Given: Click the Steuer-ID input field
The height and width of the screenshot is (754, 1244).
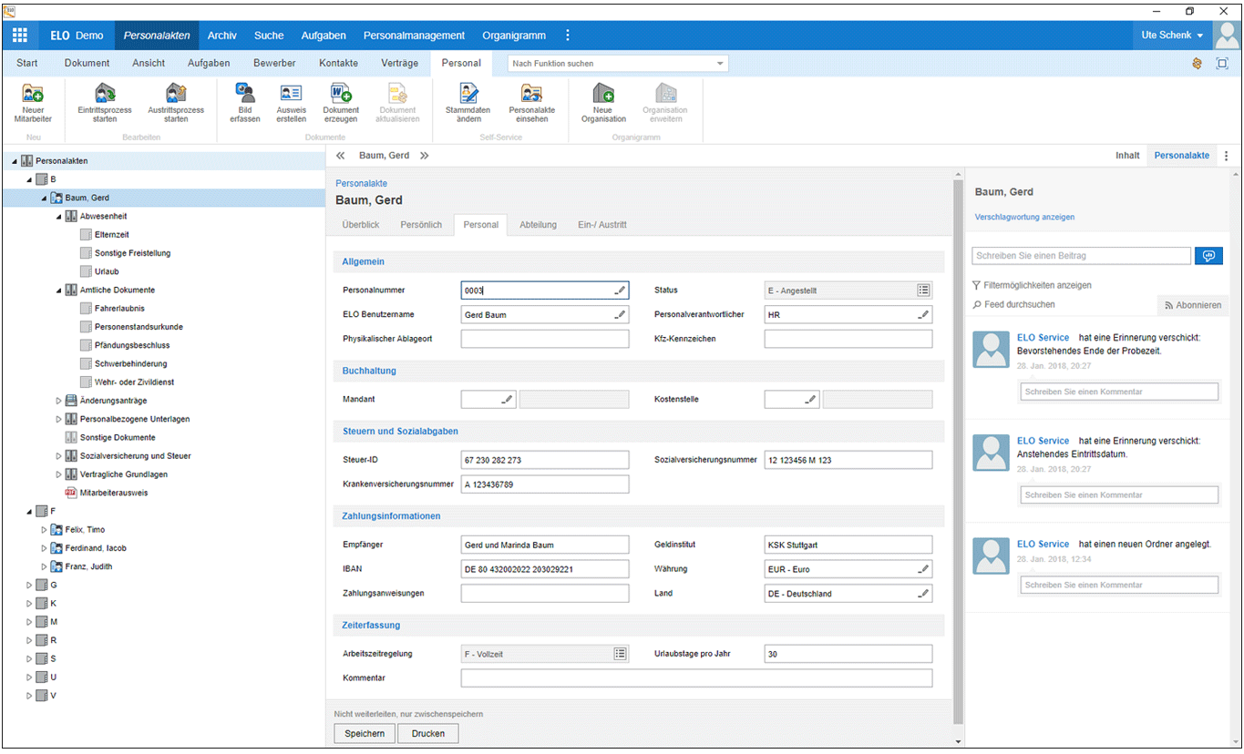Looking at the screenshot, I should click(545, 460).
